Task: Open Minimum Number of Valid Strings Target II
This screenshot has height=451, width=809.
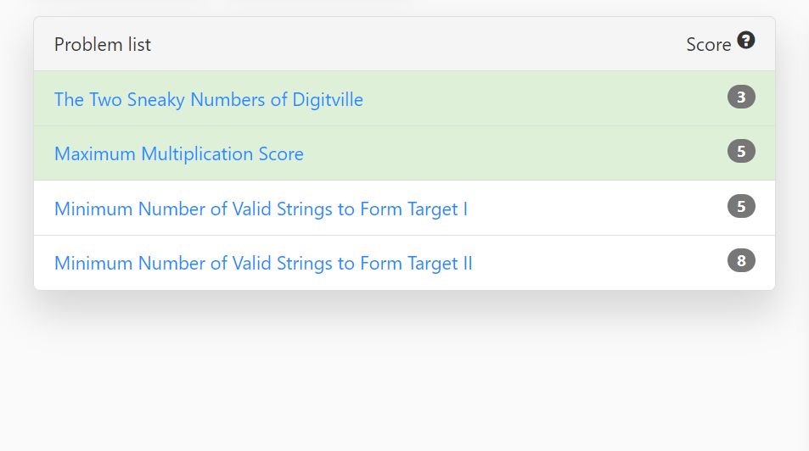Action: click(x=263, y=264)
